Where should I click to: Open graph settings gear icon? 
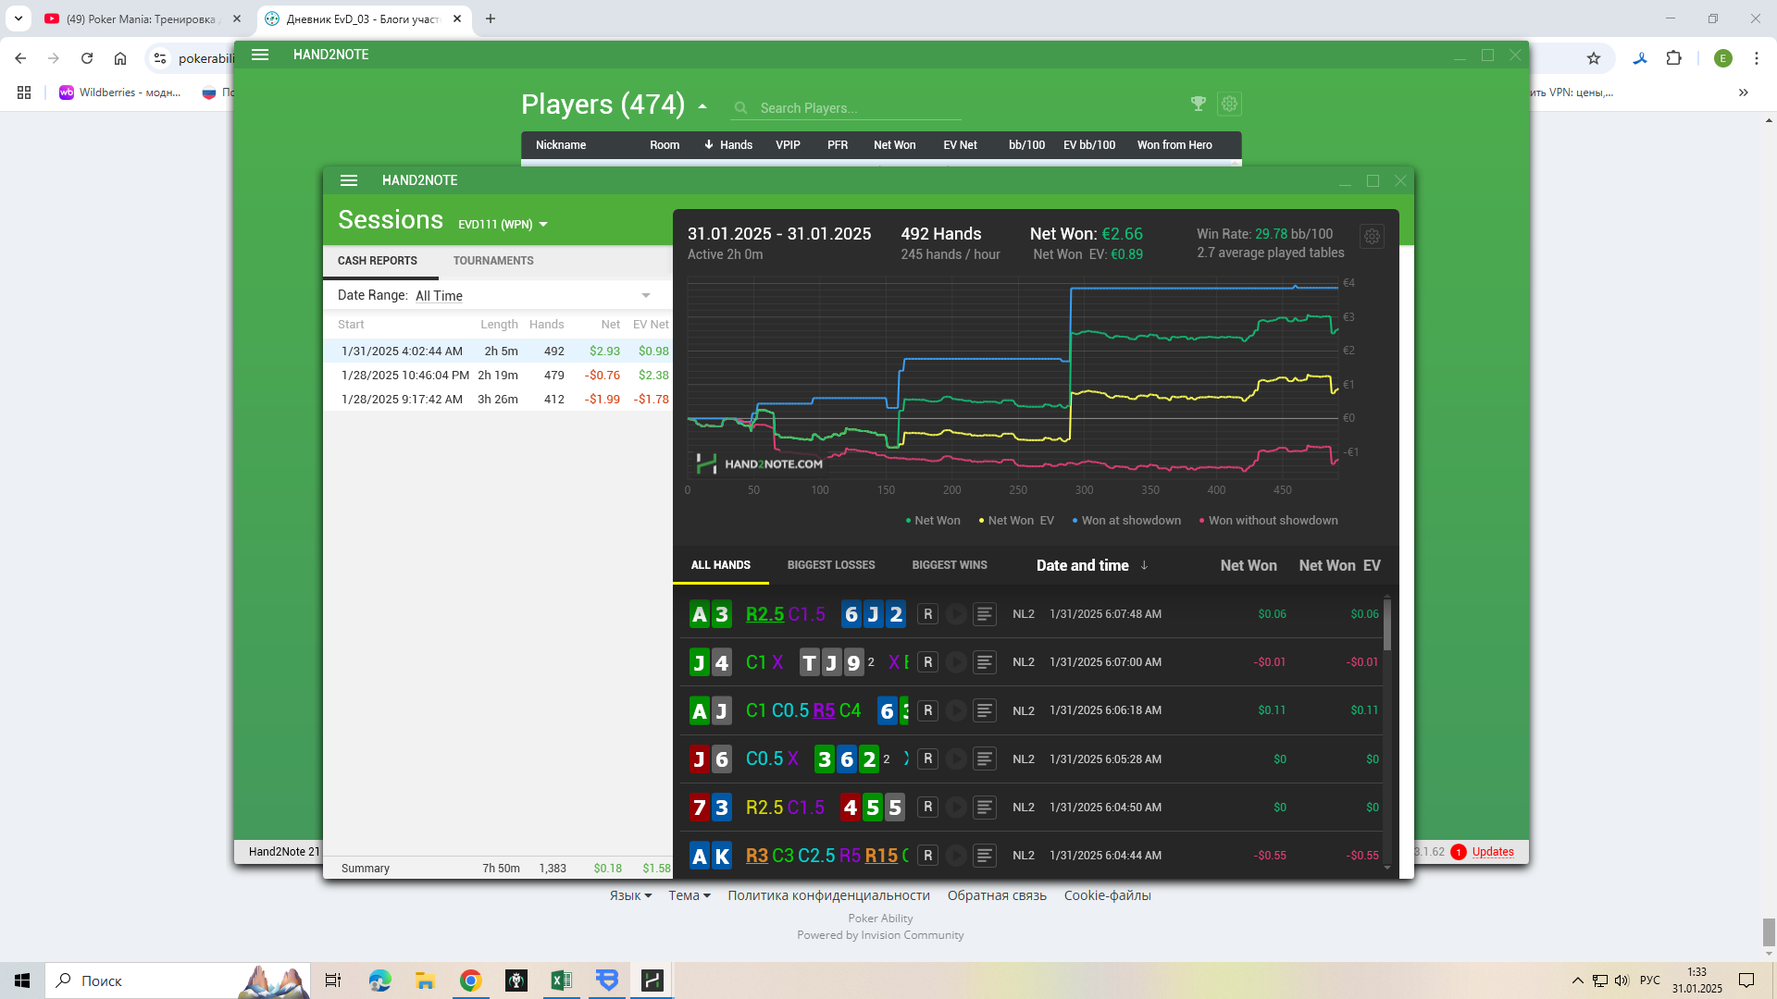point(1372,237)
